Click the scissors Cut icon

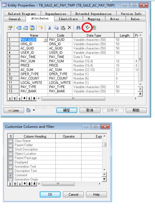[x=49, y=27]
